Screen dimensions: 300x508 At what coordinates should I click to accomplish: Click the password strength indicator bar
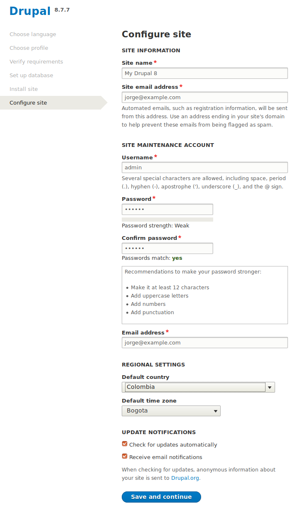pos(167,219)
